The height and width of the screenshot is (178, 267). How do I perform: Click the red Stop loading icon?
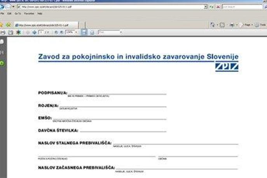(218, 7)
